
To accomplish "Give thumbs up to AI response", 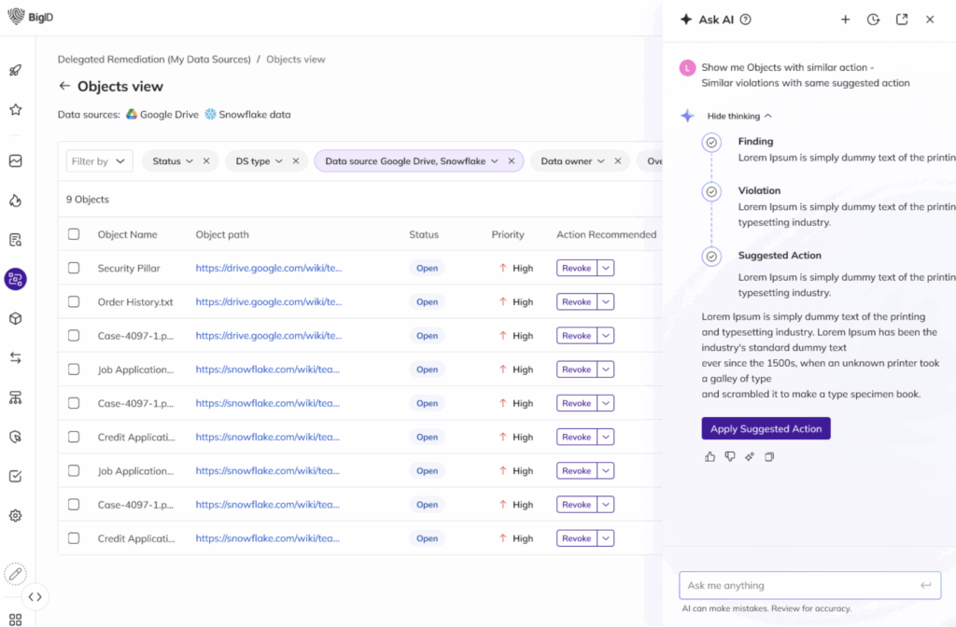I will click(x=710, y=456).
